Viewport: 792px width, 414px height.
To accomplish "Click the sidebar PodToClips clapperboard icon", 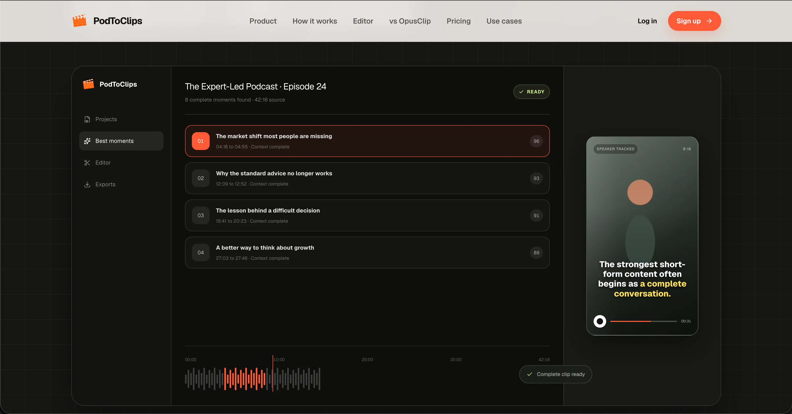I will point(88,84).
